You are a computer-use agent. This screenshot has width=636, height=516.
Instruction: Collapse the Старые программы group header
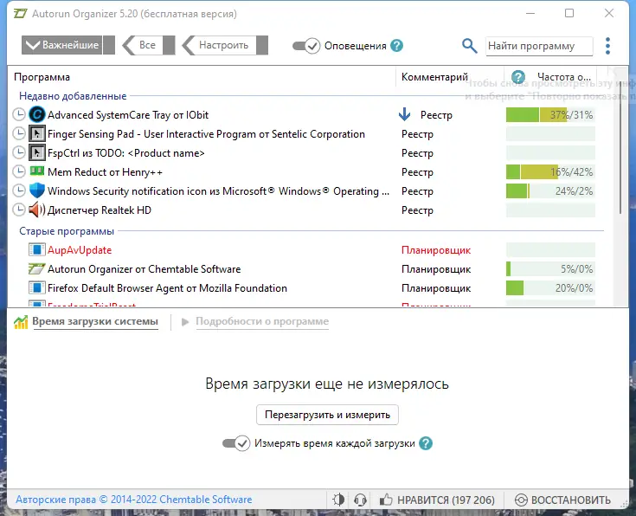pyautogui.click(x=67, y=231)
